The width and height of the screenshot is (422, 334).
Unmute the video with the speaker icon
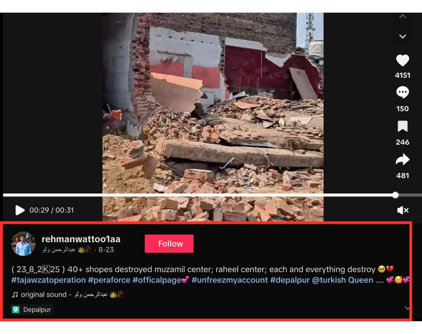403,210
